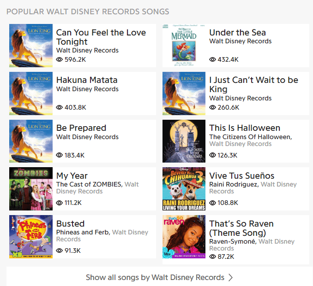Image resolution: width=313 pixels, height=286 pixels.
Task: Open the song Can You Feel the Love Tonight
Action: click(x=101, y=37)
